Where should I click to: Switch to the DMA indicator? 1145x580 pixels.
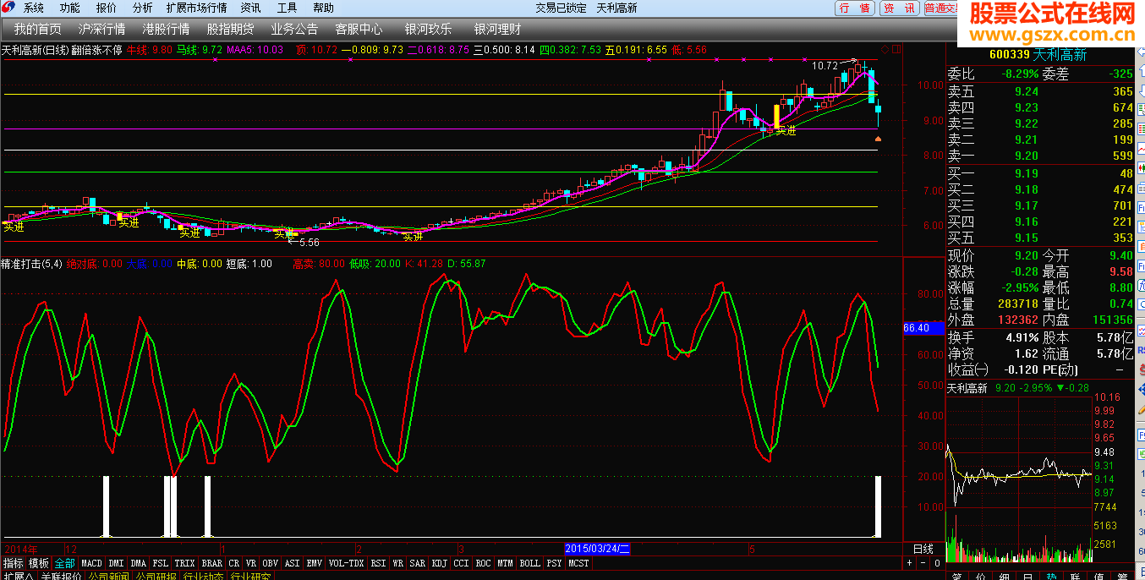tap(139, 563)
